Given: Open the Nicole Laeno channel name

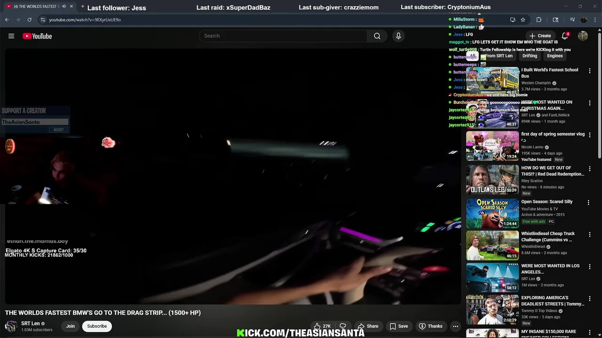Looking at the screenshot, I should [x=532, y=147].
